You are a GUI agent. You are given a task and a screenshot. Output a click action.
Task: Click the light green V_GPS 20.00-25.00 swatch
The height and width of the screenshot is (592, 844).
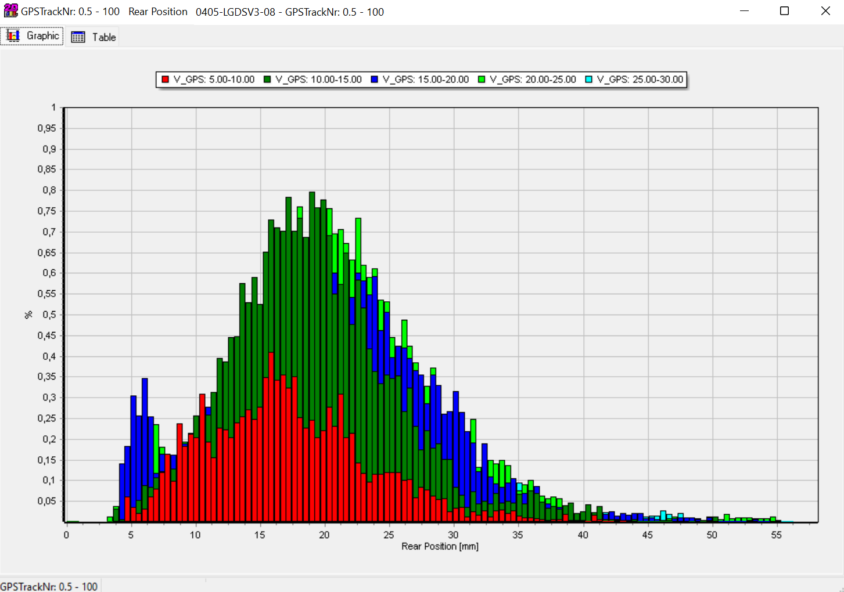coord(482,80)
